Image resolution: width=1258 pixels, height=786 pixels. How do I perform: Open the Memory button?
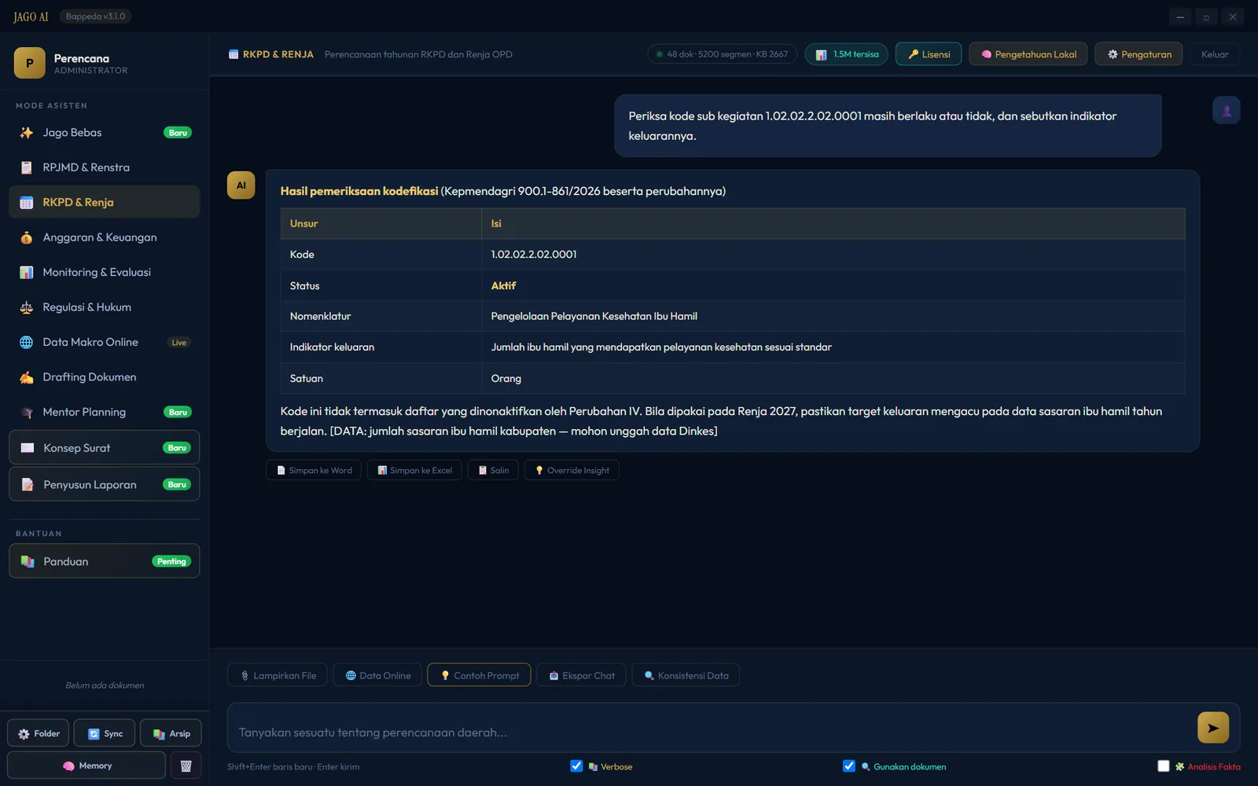point(86,766)
